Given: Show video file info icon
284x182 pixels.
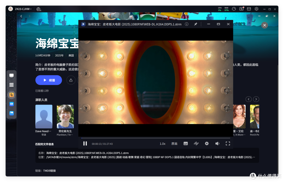Looking at the screenshot, I should (186, 24).
